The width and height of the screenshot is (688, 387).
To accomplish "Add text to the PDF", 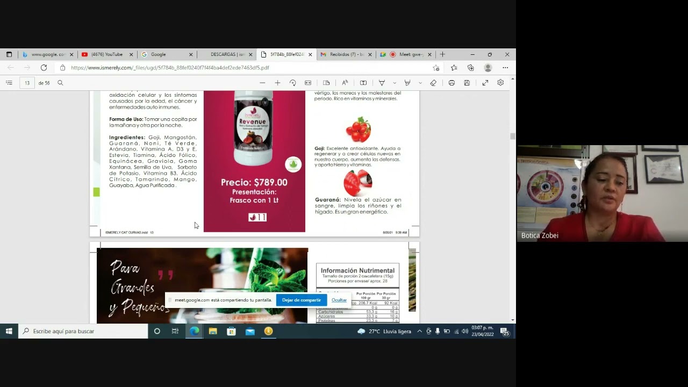I will [363, 83].
